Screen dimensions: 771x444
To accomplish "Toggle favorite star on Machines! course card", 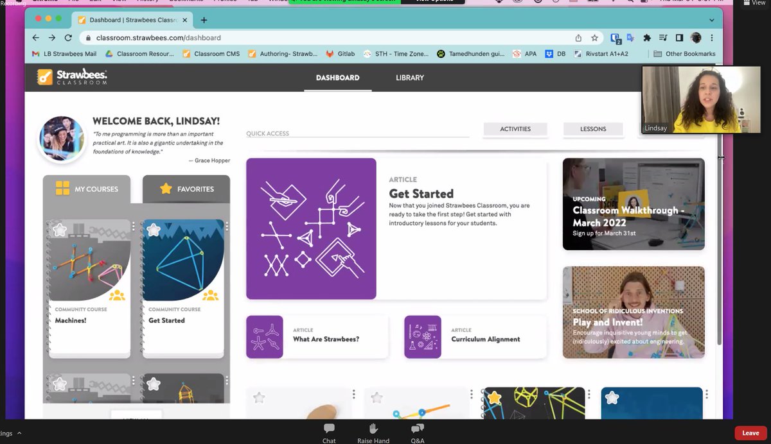I will tap(60, 230).
